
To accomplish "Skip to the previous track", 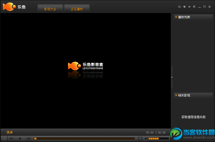I will point(11,139).
